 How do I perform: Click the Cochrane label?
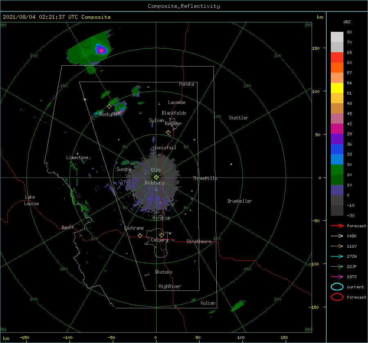(134, 228)
